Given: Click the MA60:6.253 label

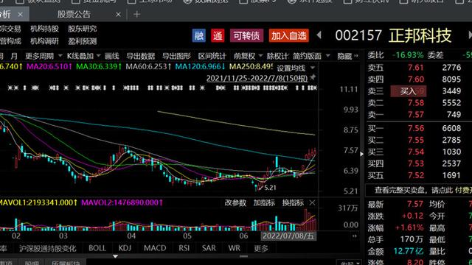Looking at the screenshot, I should click(x=148, y=66).
